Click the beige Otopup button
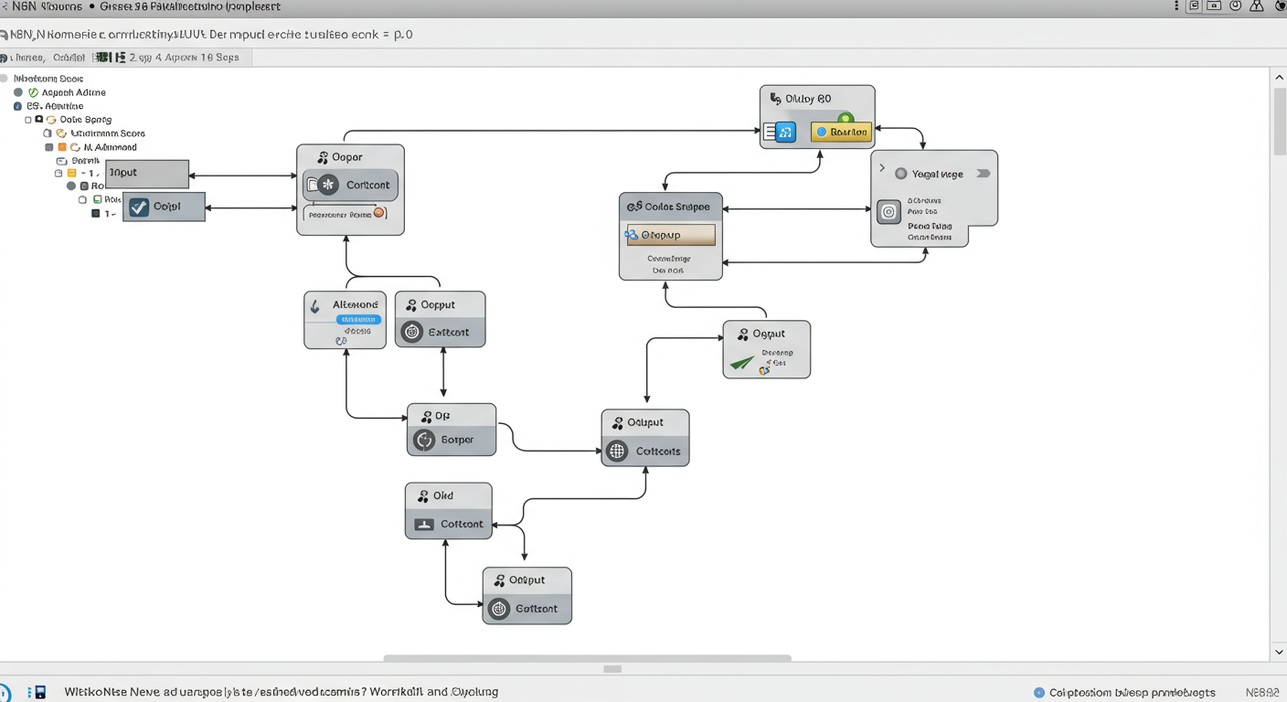 (x=670, y=235)
